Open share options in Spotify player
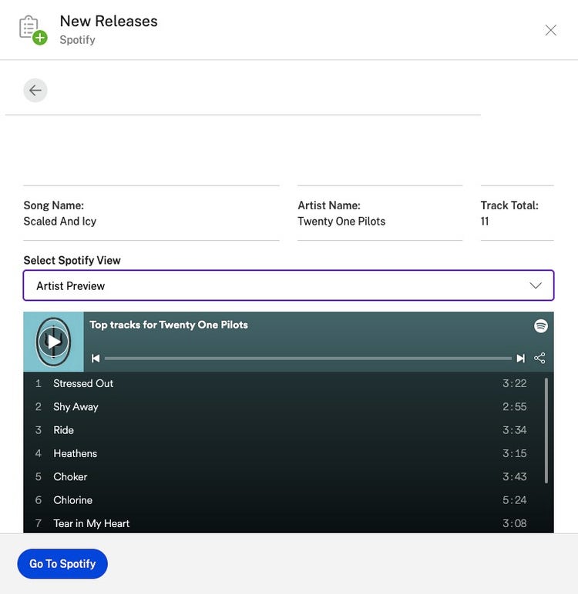 pyautogui.click(x=539, y=359)
